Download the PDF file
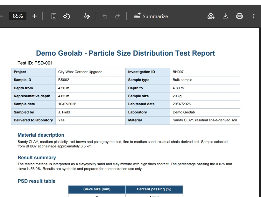Image resolution: width=261 pixels, height=197 pixels. point(225,16)
